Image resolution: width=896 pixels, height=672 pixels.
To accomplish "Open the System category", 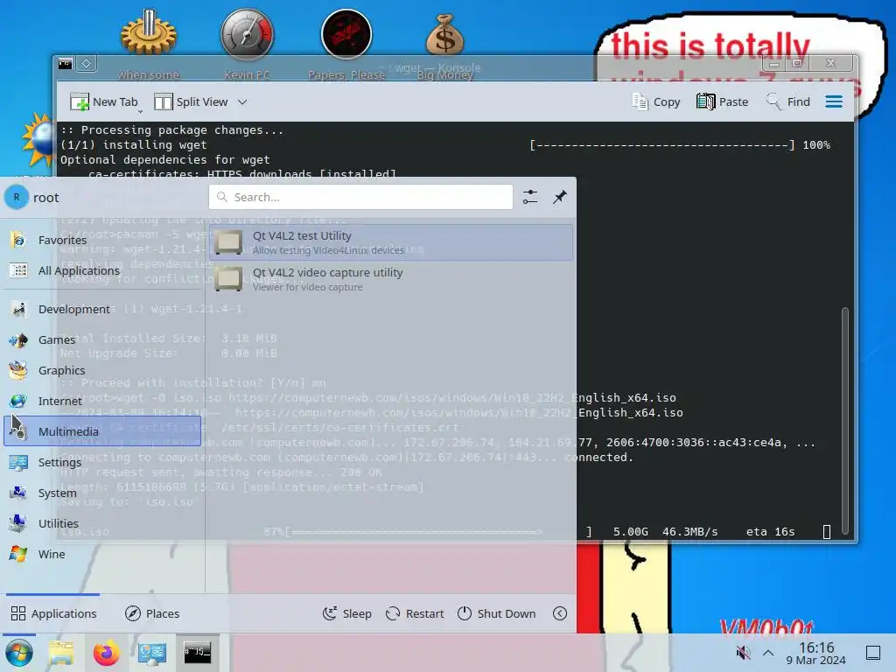I will coord(103,493).
